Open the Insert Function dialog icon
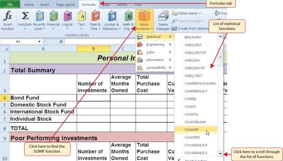 click(x=8, y=16)
